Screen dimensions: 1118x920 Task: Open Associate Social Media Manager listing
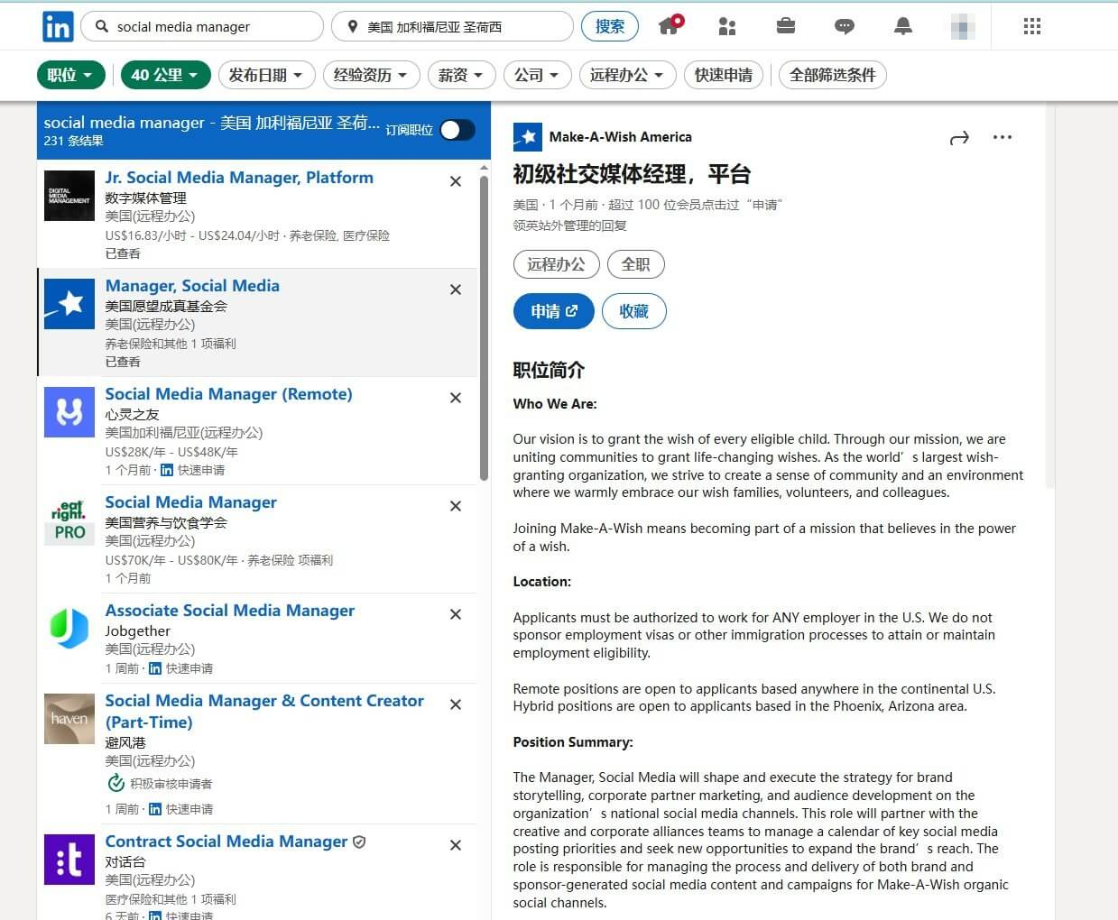point(229,611)
